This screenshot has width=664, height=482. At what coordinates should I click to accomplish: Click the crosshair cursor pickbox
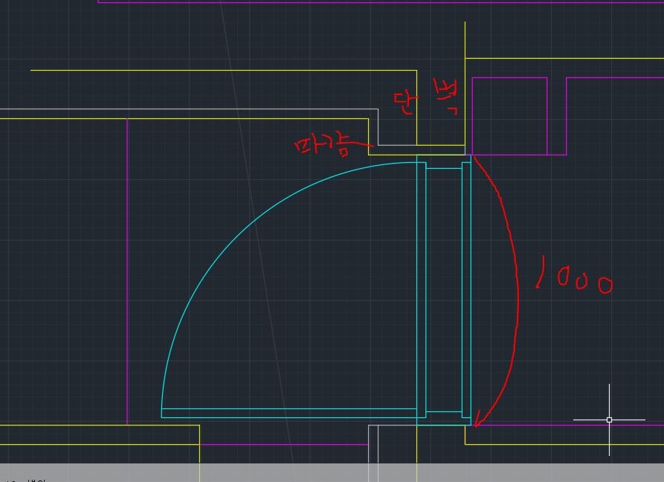tap(609, 420)
